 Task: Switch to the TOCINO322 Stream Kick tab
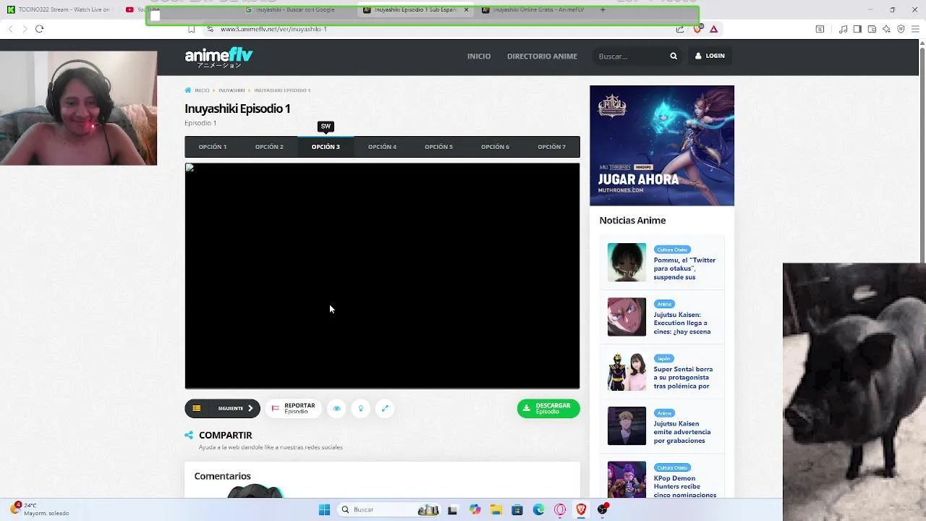click(x=59, y=9)
